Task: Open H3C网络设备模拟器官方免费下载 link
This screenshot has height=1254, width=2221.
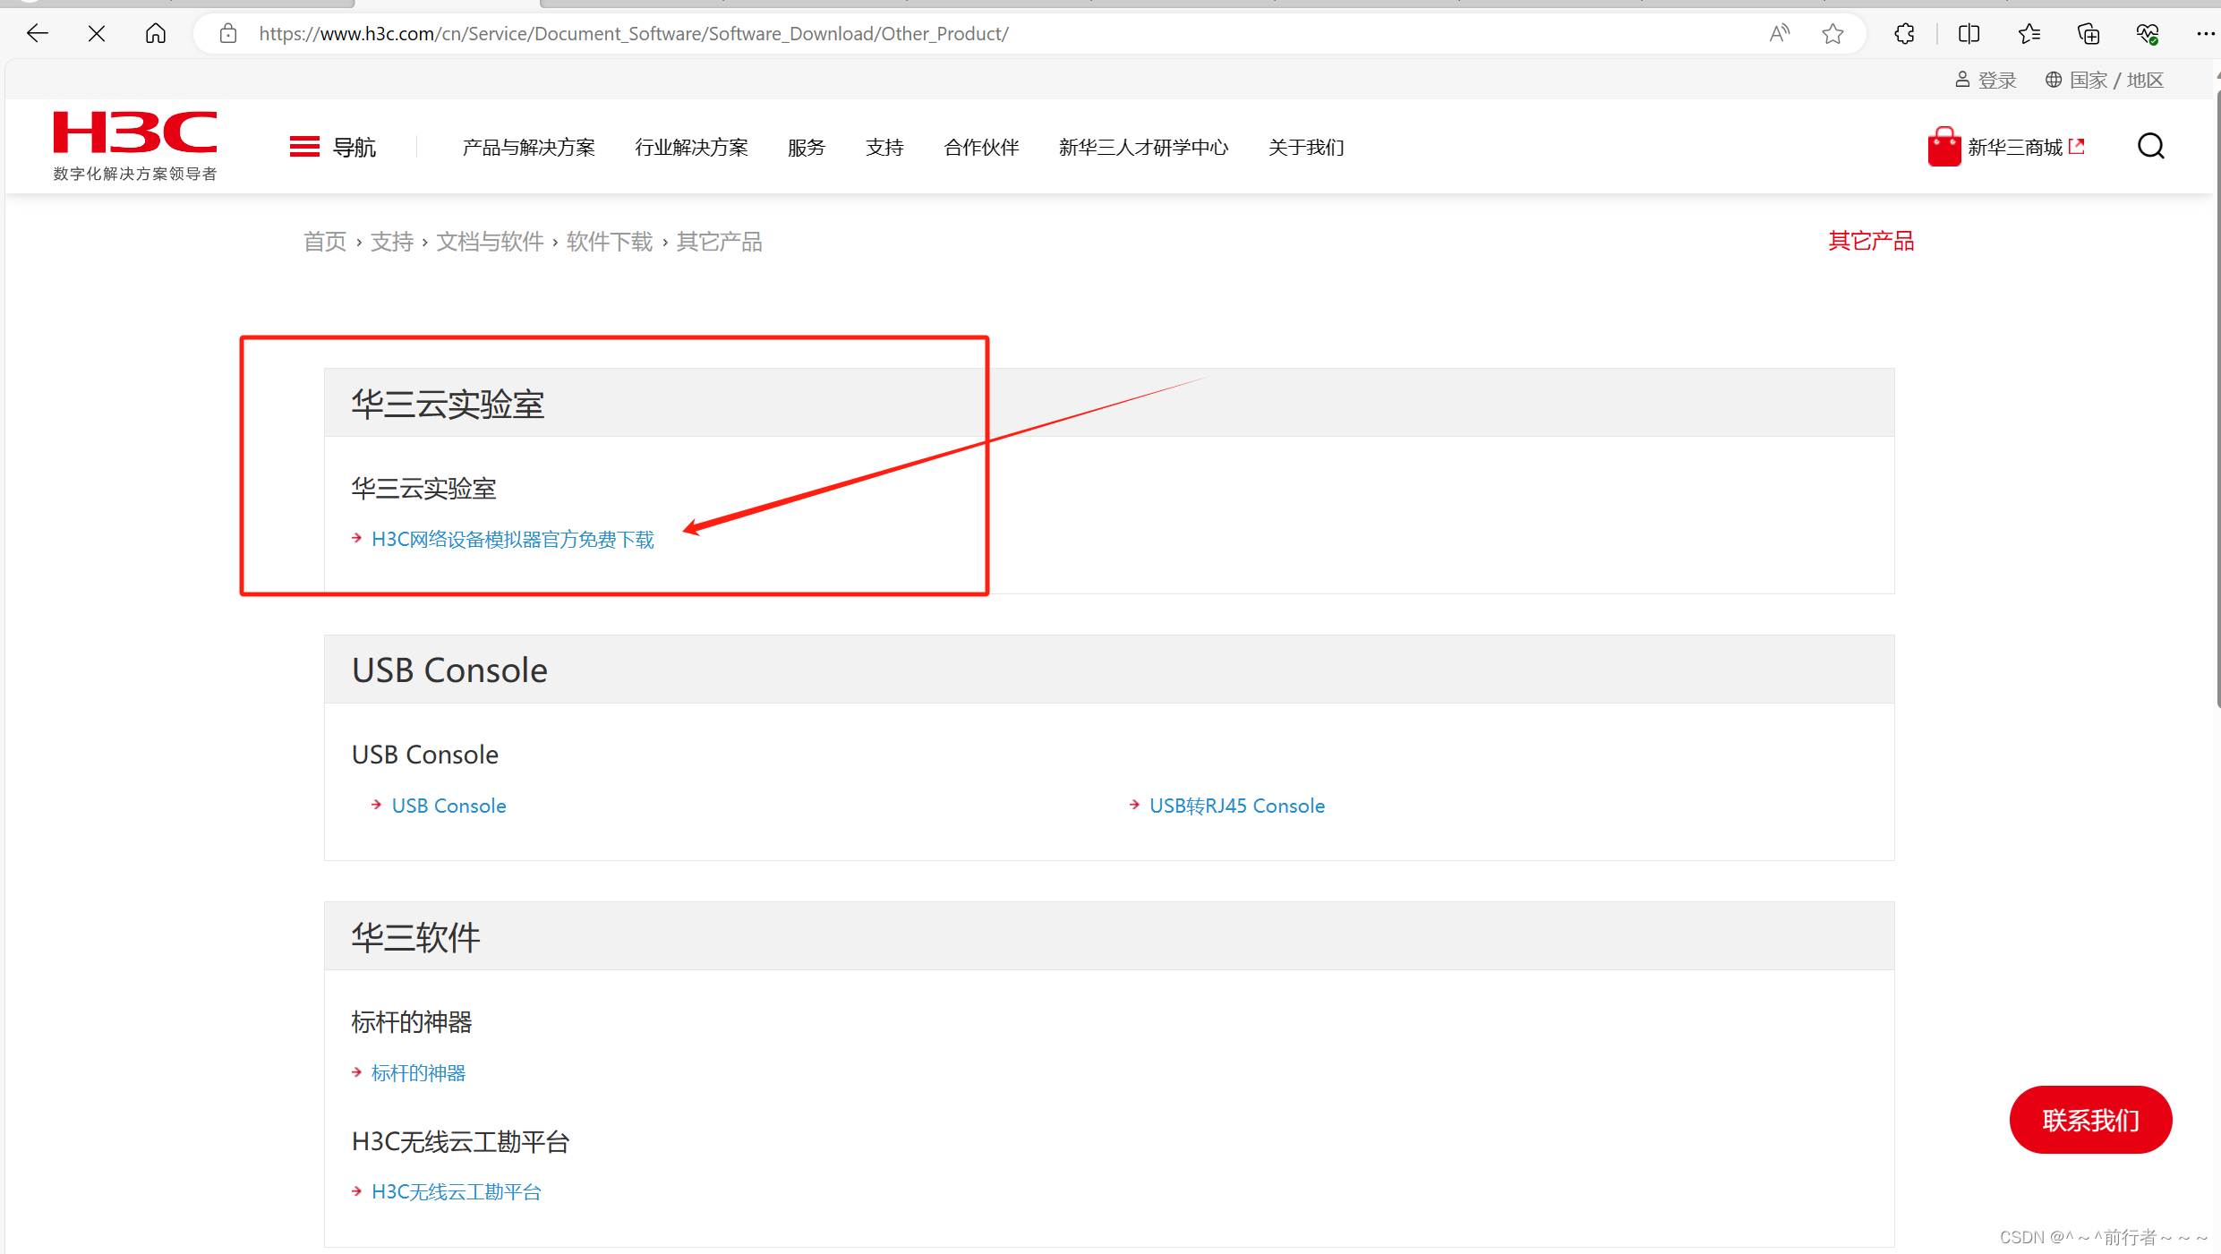Action: click(x=513, y=539)
